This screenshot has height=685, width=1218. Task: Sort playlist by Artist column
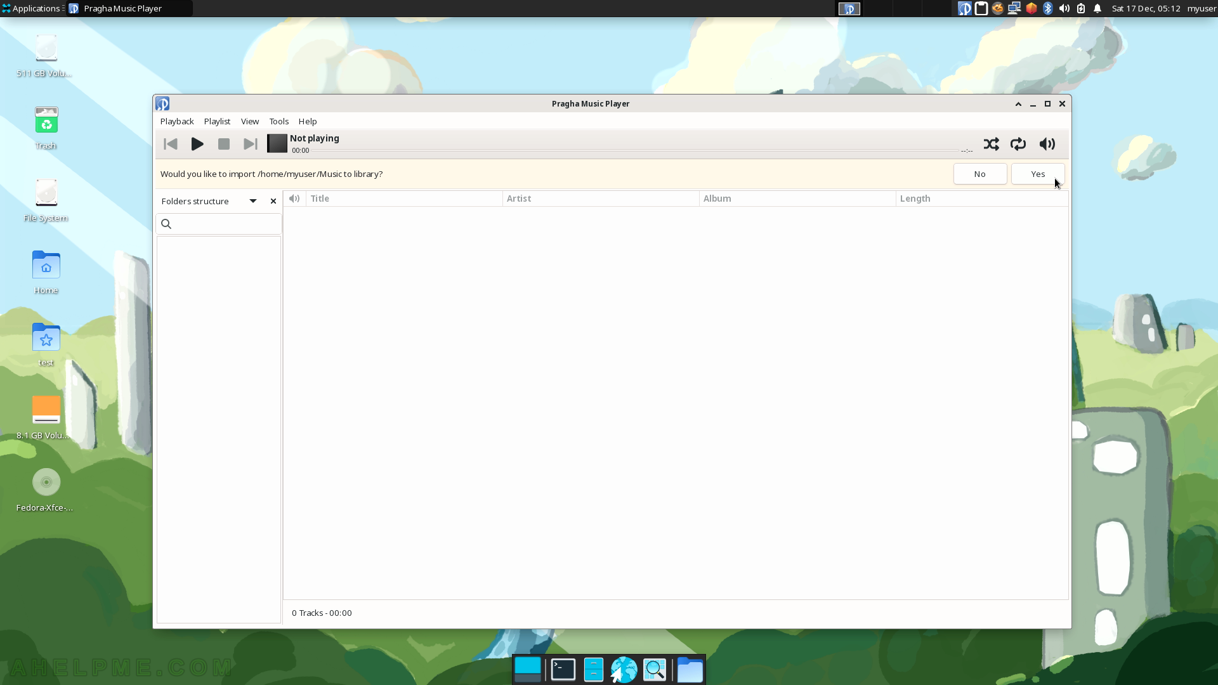pos(601,199)
